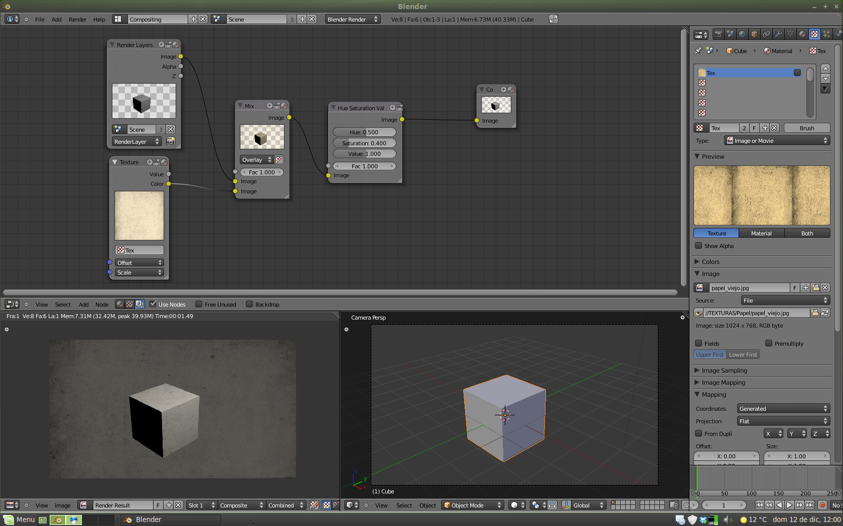The width and height of the screenshot is (843, 526).
Task: Click the Blender task in the taskbar
Action: pos(170,519)
